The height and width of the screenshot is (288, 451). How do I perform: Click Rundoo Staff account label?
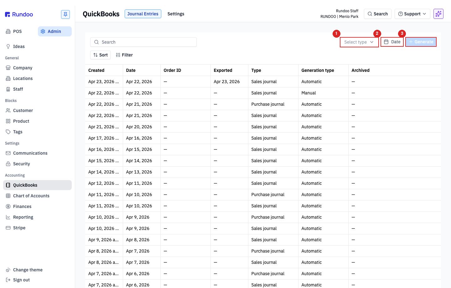point(347,11)
